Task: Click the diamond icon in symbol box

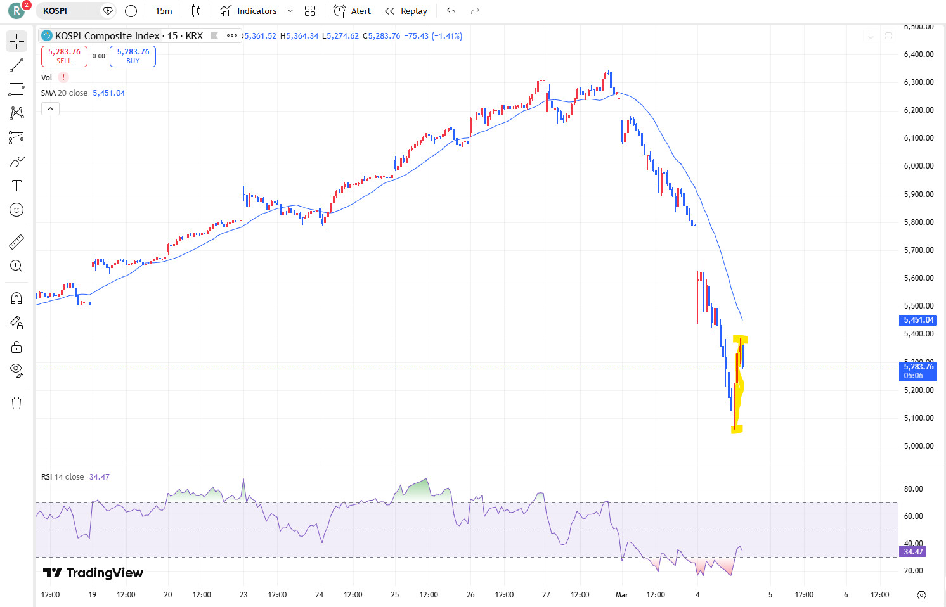Action: [108, 11]
